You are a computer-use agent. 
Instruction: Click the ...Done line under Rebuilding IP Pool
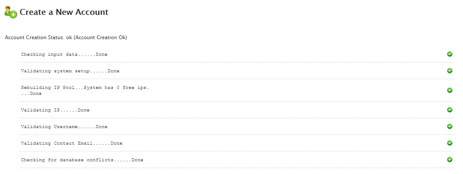point(31,94)
